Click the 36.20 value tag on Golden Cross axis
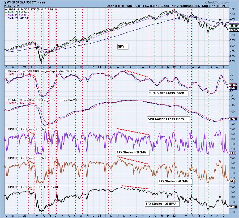Viewport: 239px width, 218px height. (x=233, y=119)
